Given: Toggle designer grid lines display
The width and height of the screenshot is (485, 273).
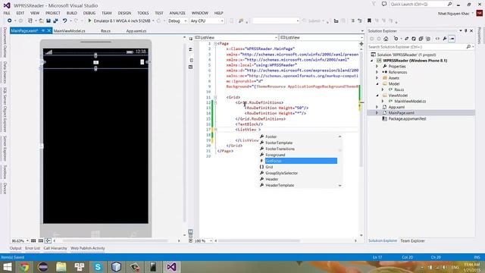Looking at the screenshot, I should (x=33, y=240).
